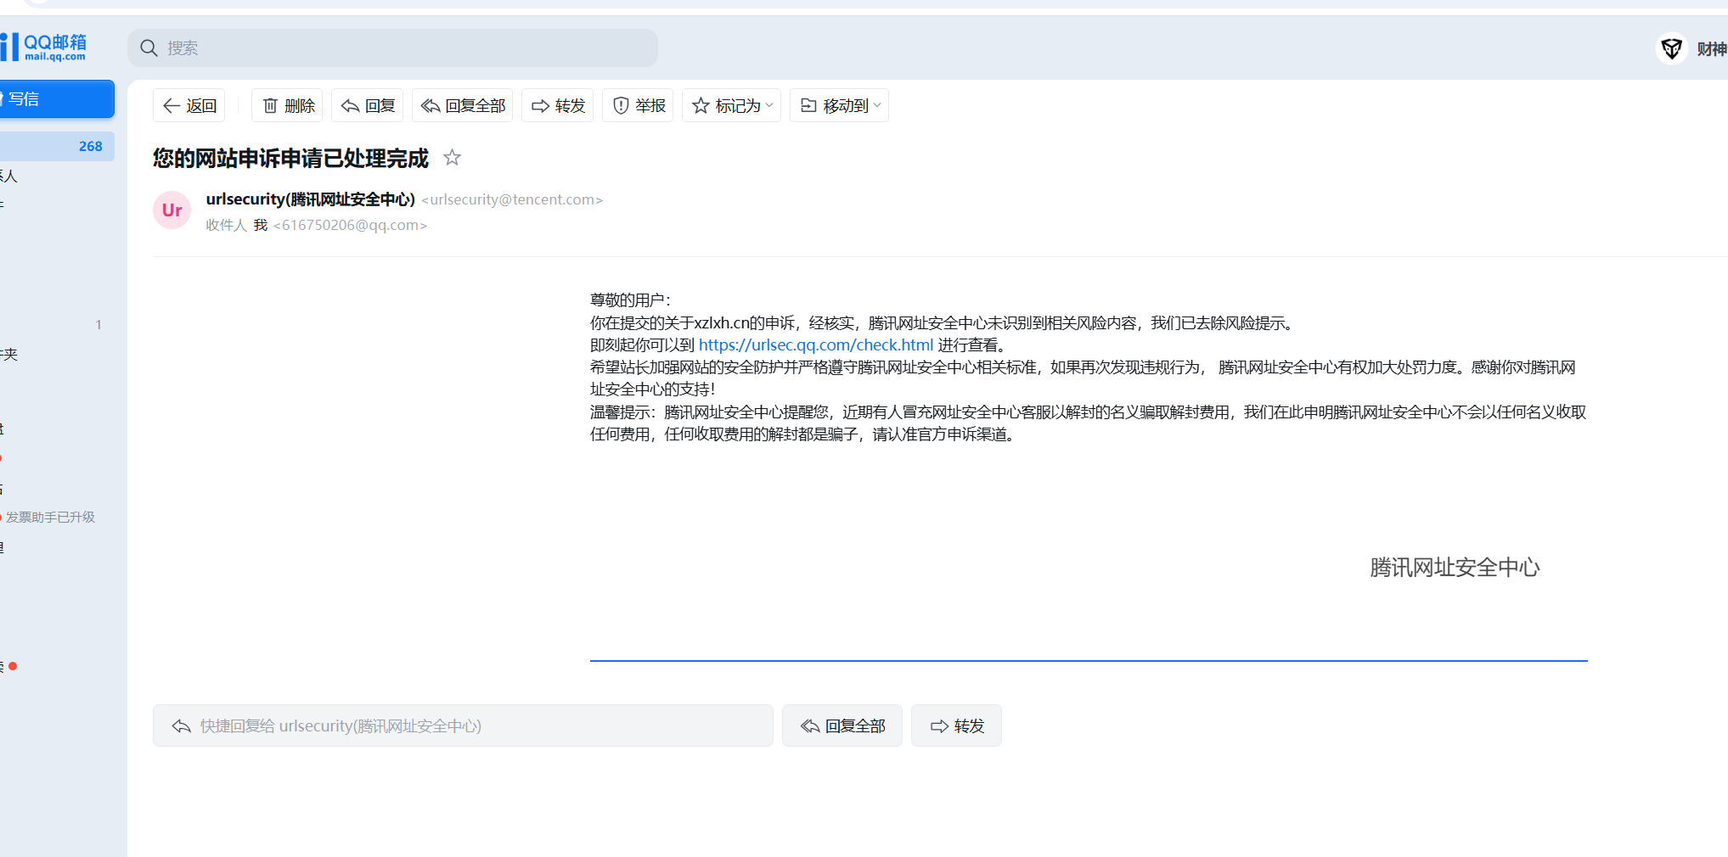Delete this email with 删除
Viewport: 1728px width, 857px height.
click(288, 105)
